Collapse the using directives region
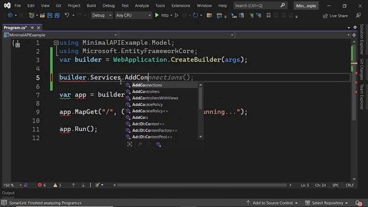 tap(56, 43)
